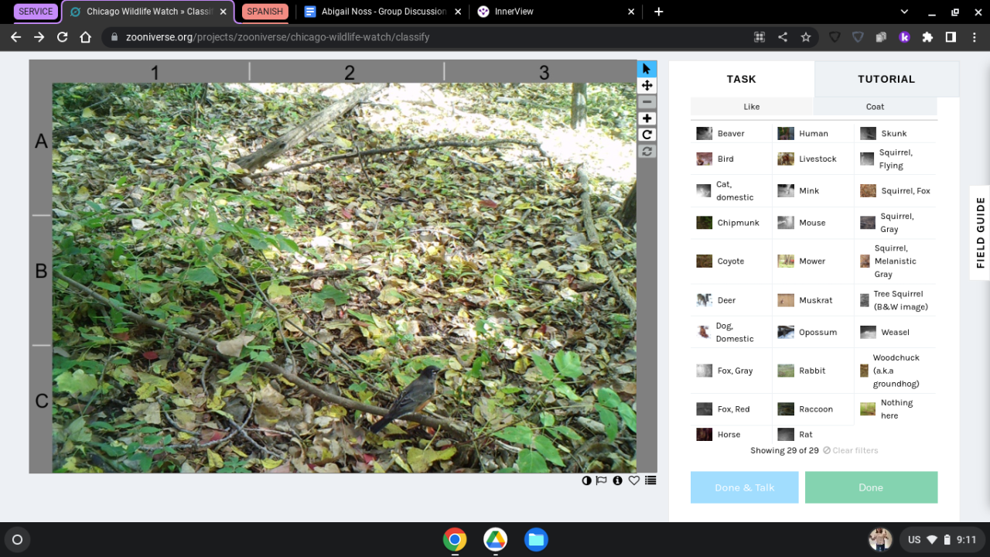Screen dimensions: 990x557
Task: Choose Squirrel, Flying
Action: click(x=895, y=159)
